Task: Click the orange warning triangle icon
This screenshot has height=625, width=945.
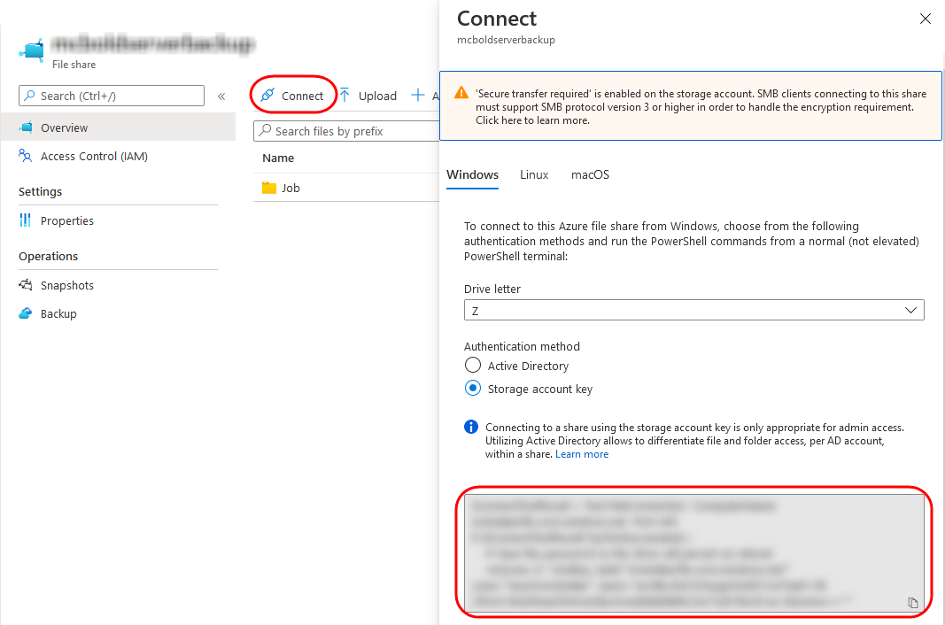Action: tap(461, 93)
